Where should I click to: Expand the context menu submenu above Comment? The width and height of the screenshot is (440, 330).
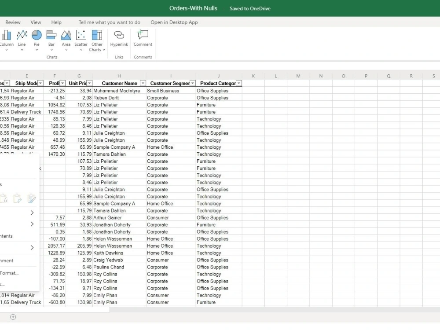[32, 247]
